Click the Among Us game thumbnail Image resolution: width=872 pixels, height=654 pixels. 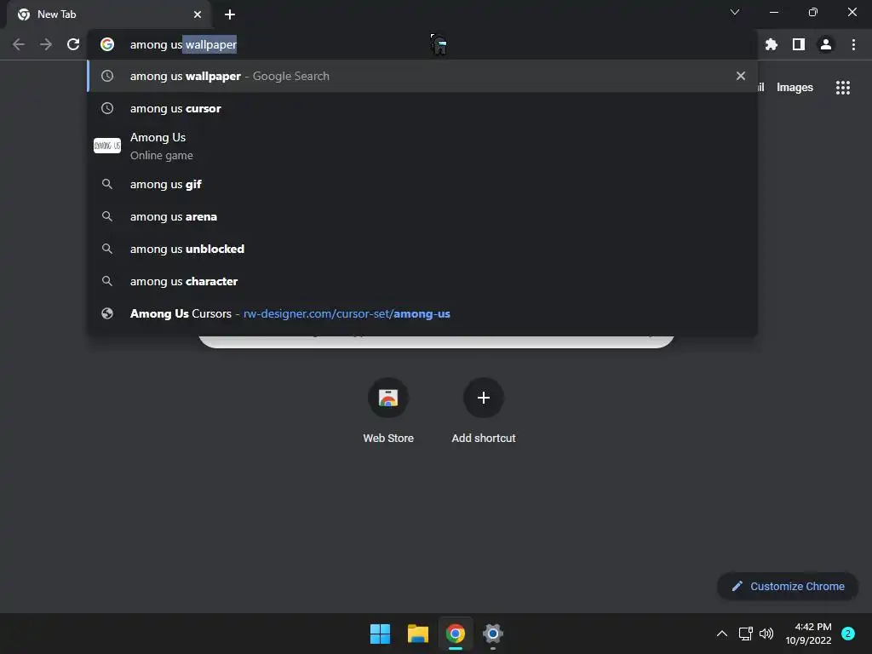[107, 146]
